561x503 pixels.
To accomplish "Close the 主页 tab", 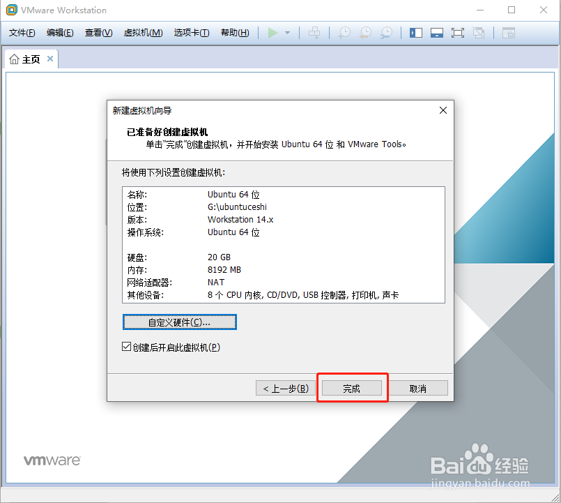I will pos(50,59).
